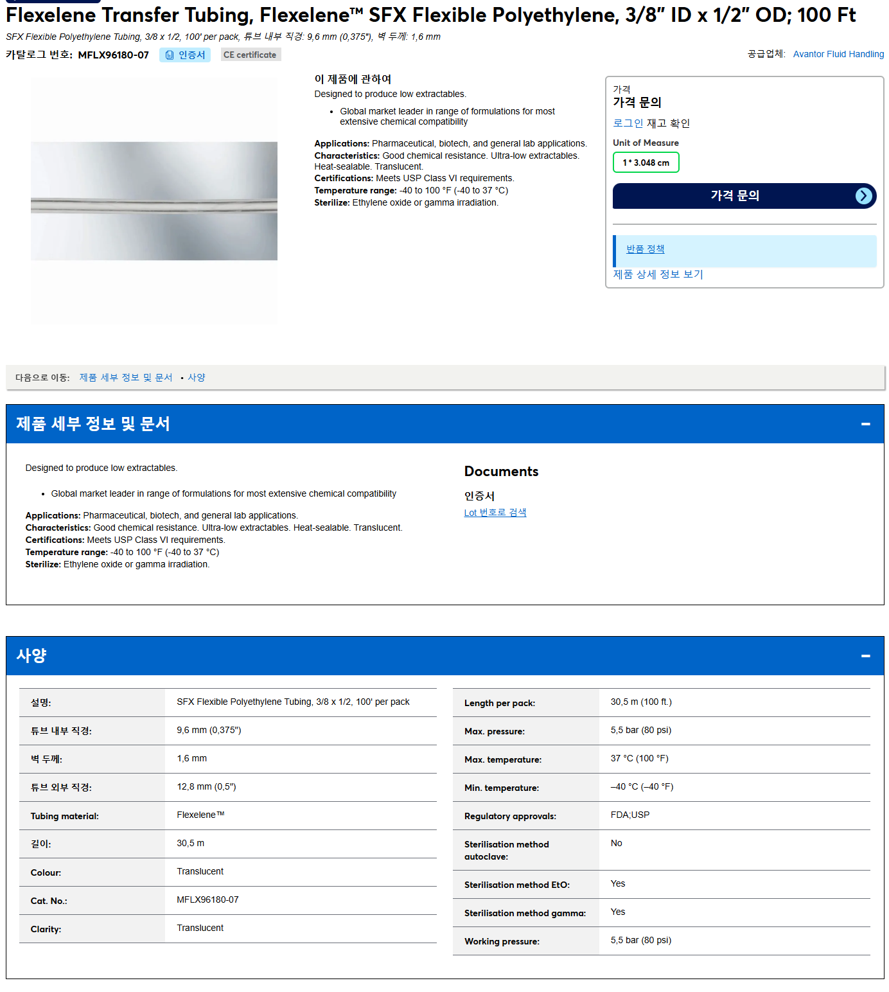Click the certificate document icon next to 인증서
Image resolution: width=889 pixels, height=992 pixels.
170,55
